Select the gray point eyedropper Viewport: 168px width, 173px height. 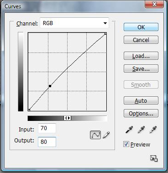click(141, 130)
